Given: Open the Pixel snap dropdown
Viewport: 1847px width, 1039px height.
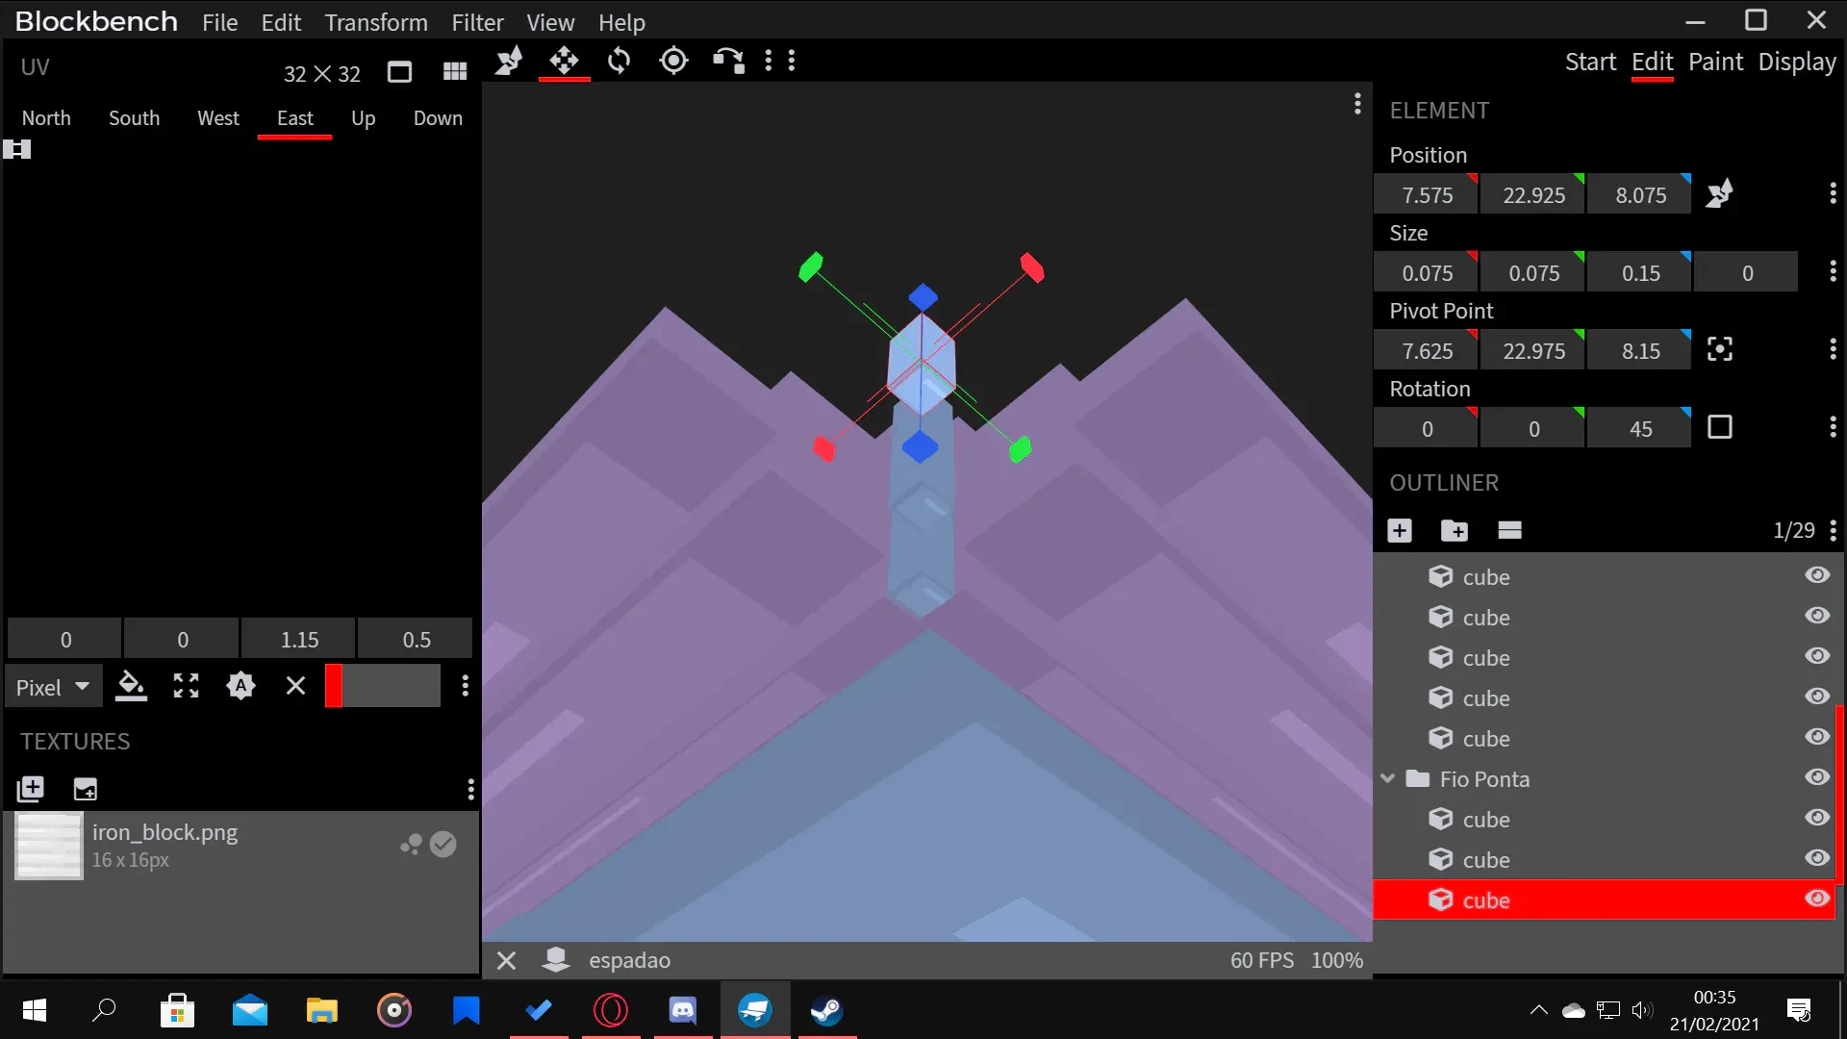Looking at the screenshot, I should 53,687.
